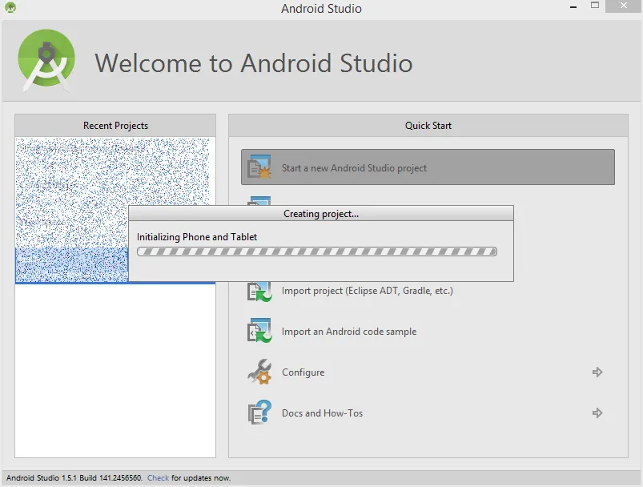Expand the Configure submenu arrow
Viewport: 643px width, 487px height.
(597, 372)
